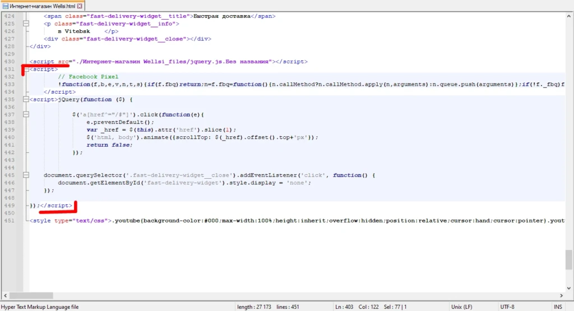The height and width of the screenshot is (311, 574).
Task: Click the 'Col : 122' status entry
Action: tap(368, 307)
